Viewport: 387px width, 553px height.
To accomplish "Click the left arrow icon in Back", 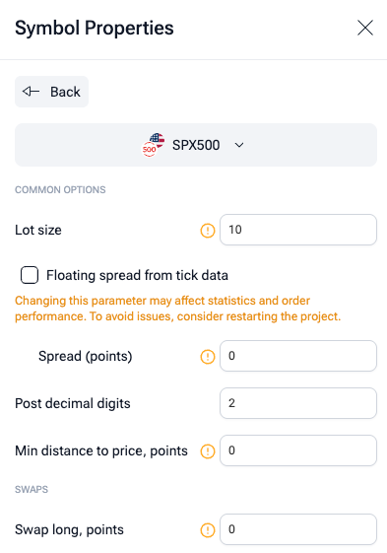I will point(31,92).
